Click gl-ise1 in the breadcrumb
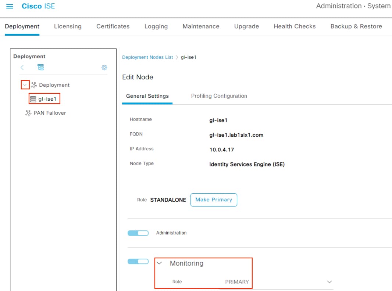This screenshot has height=291, width=392. click(x=189, y=57)
